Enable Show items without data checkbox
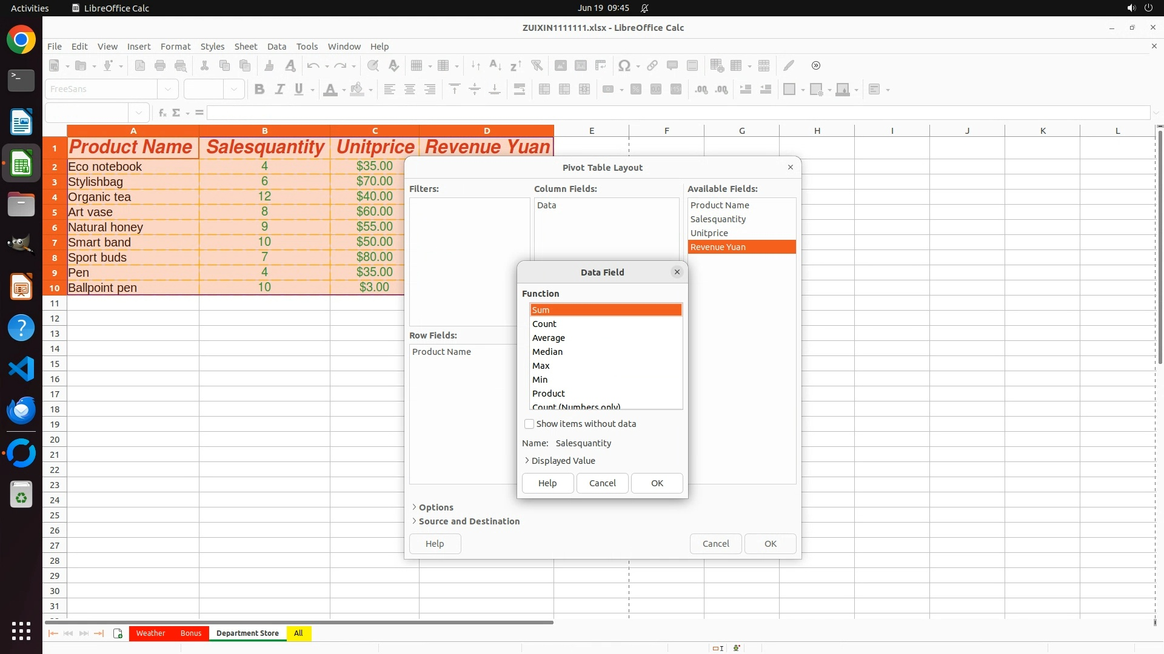 tap(529, 424)
